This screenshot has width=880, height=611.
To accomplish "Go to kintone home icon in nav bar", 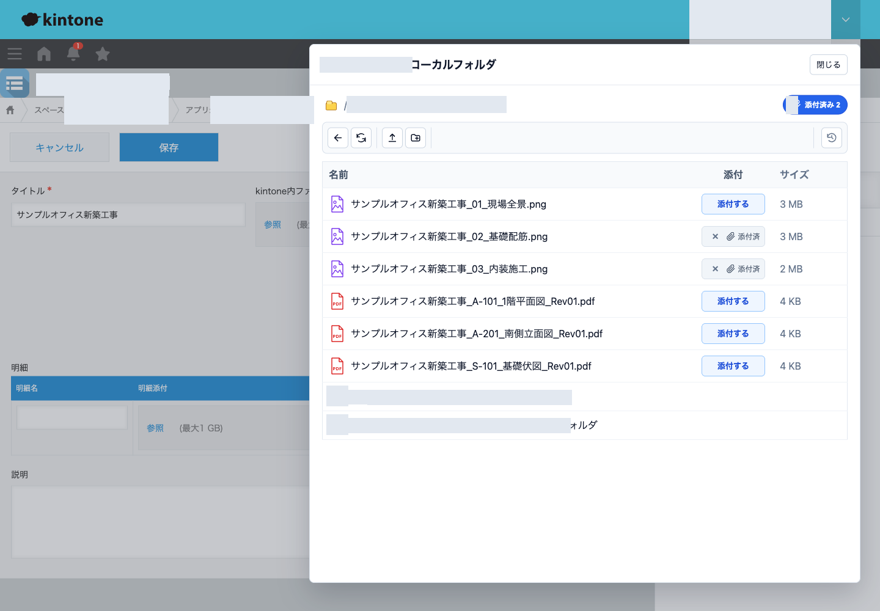I will [44, 54].
